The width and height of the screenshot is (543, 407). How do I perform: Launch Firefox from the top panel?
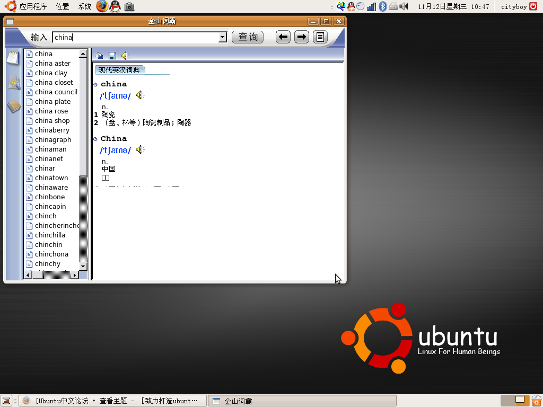[x=102, y=6]
